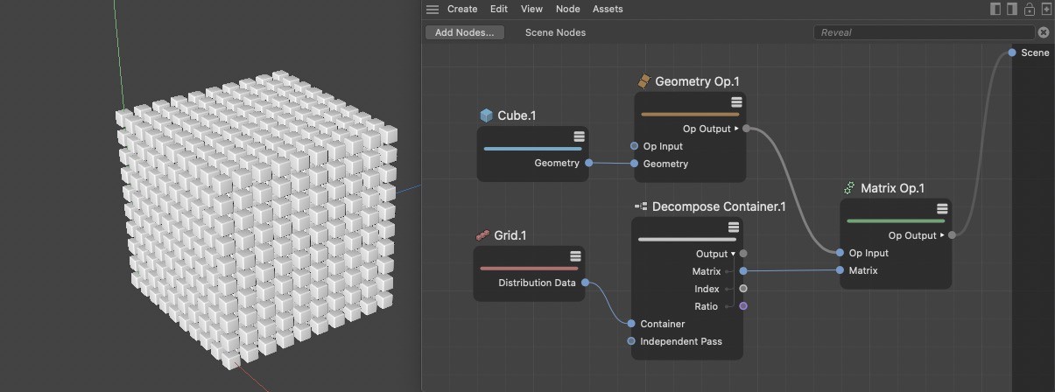Image resolution: width=1055 pixels, height=392 pixels.
Task: Open the Node menu
Action: [568, 9]
